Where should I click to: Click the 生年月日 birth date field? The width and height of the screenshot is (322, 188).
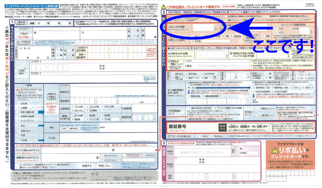point(34,53)
